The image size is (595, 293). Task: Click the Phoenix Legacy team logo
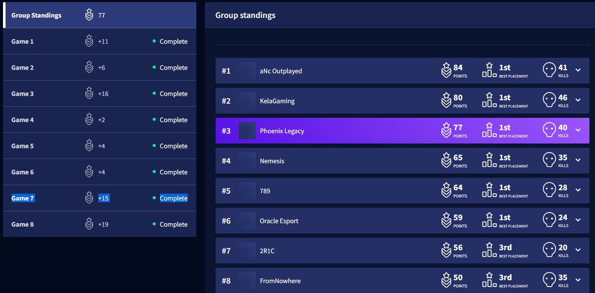247,131
